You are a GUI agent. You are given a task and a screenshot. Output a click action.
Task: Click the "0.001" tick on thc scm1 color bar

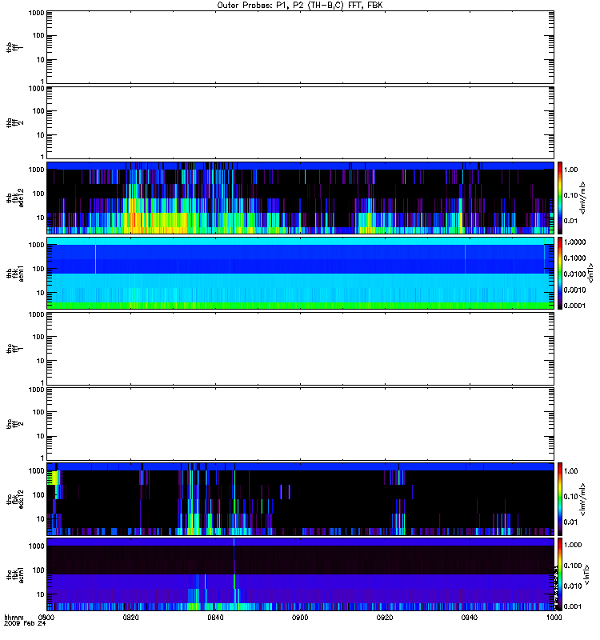pos(573,606)
